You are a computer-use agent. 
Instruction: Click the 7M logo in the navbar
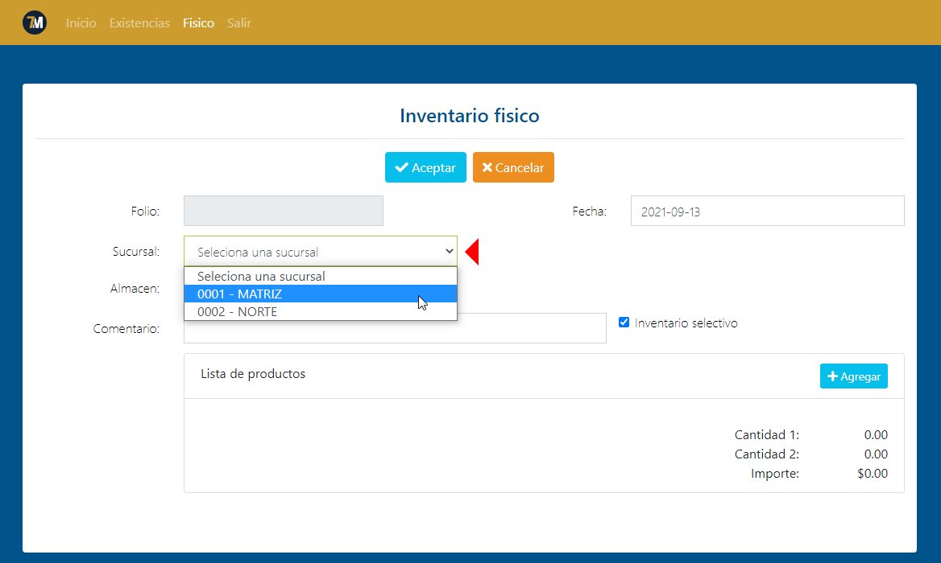click(34, 22)
